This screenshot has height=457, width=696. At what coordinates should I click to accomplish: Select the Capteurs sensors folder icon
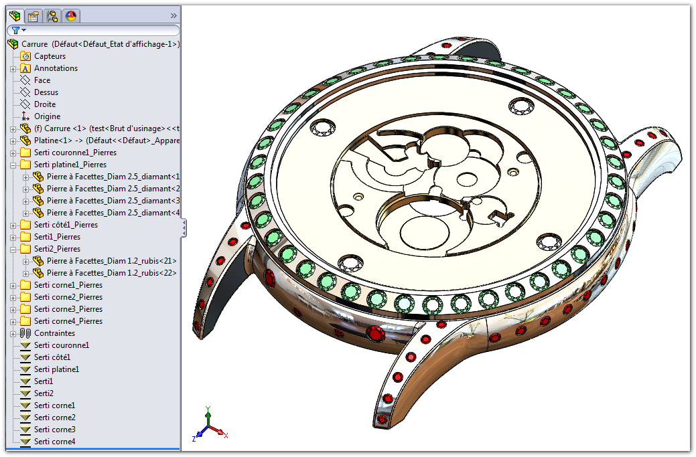click(x=25, y=56)
